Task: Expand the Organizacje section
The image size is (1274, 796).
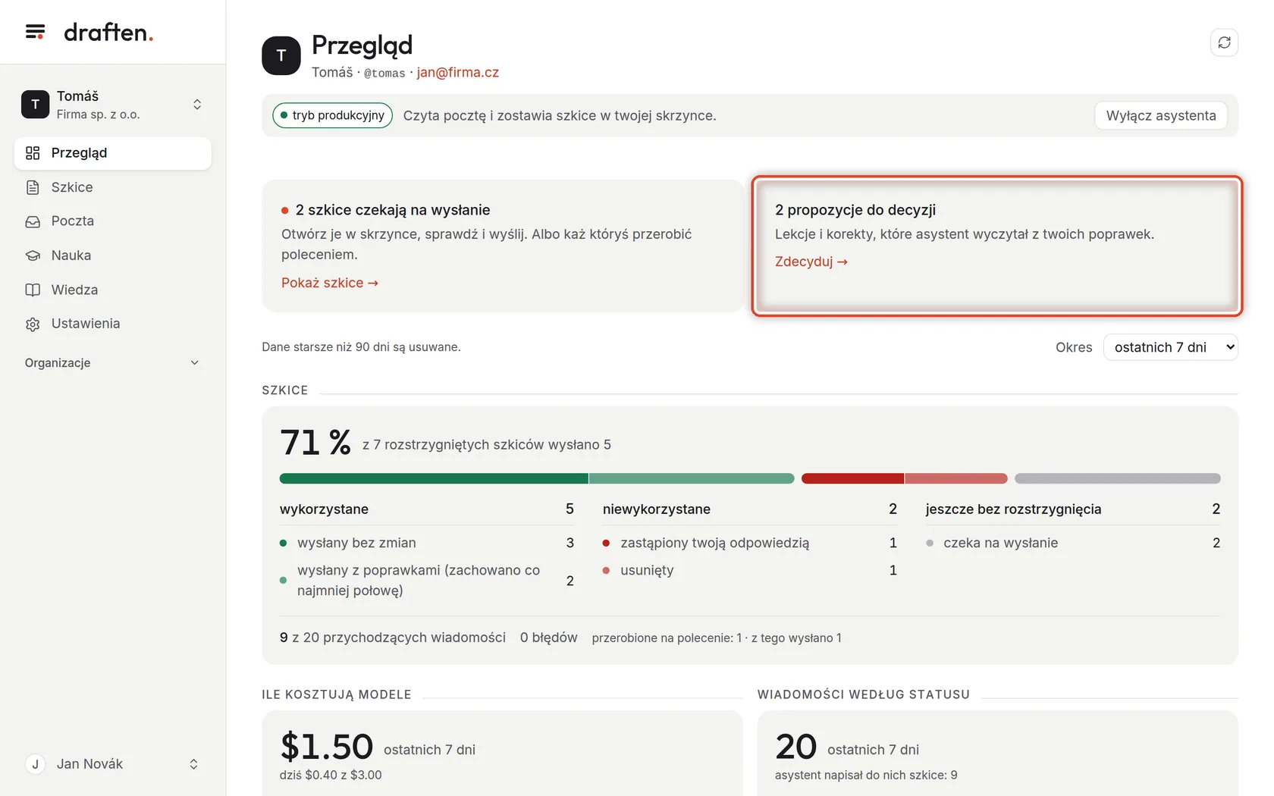Action: pyautogui.click(x=112, y=363)
